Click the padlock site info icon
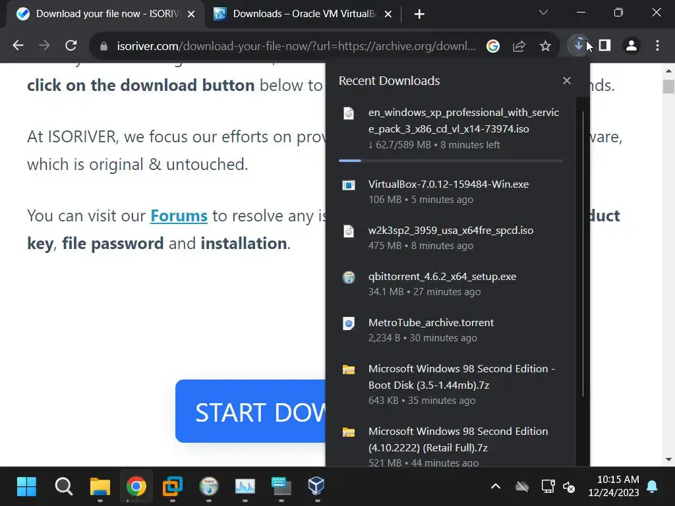This screenshot has height=506, width=675. pos(103,45)
